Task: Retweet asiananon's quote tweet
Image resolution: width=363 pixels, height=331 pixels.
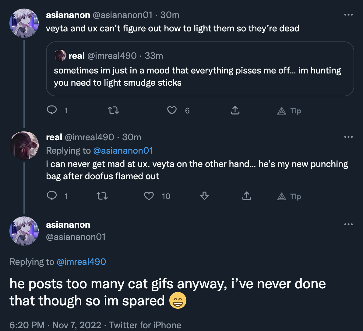Action: (113, 110)
